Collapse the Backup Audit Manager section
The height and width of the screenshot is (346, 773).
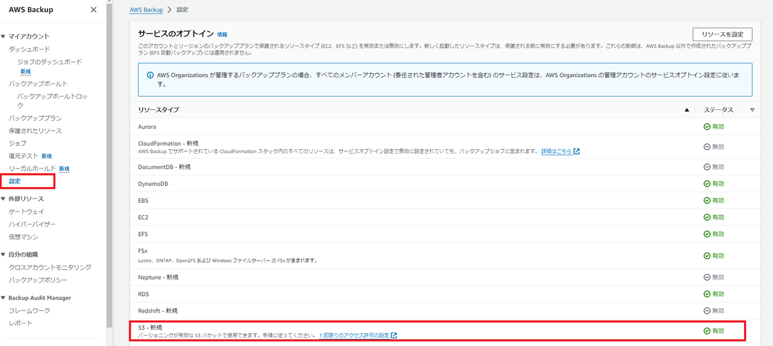(x=3, y=298)
